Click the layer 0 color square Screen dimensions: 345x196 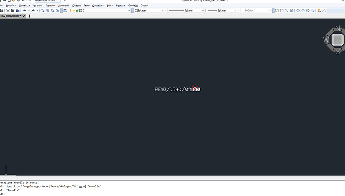point(80,11)
